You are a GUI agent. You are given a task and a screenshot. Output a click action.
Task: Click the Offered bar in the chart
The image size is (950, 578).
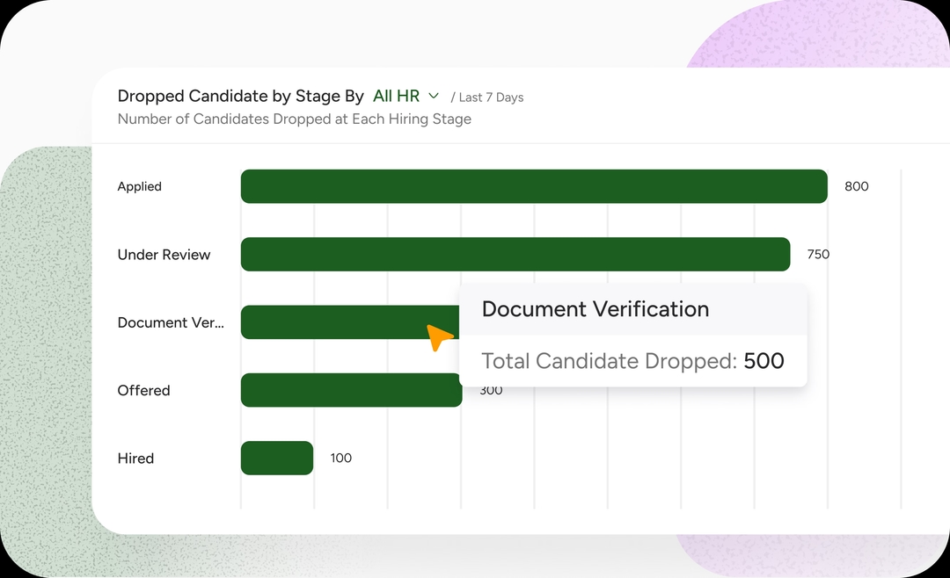point(351,390)
